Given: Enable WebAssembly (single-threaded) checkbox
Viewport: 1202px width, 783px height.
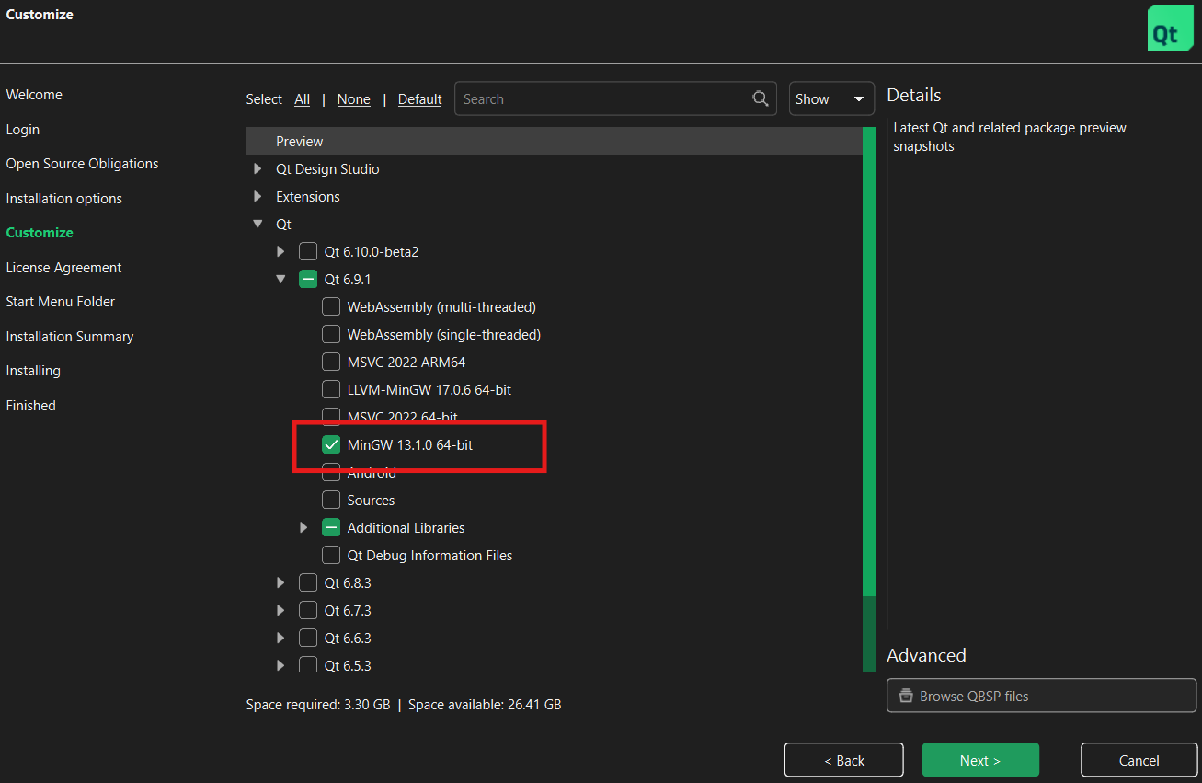Looking at the screenshot, I should 331,334.
